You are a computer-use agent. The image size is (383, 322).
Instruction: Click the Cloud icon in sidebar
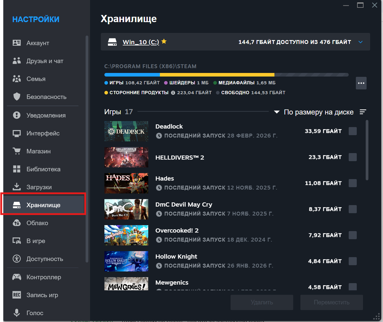click(x=17, y=223)
